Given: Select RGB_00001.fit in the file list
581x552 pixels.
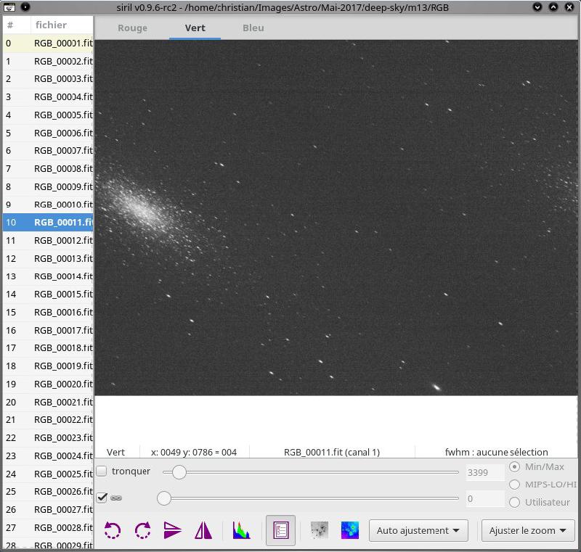Looking at the screenshot, I should click(48, 44).
